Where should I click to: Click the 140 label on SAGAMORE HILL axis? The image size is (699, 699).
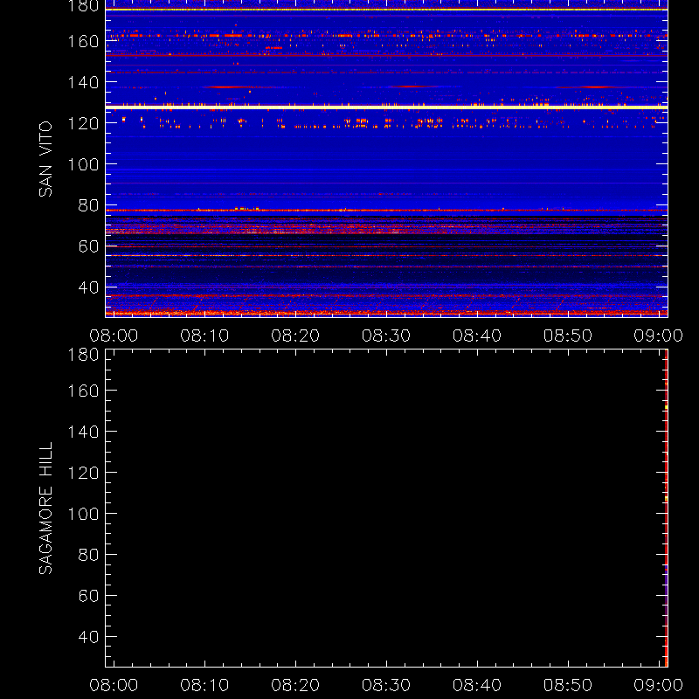pos(83,432)
